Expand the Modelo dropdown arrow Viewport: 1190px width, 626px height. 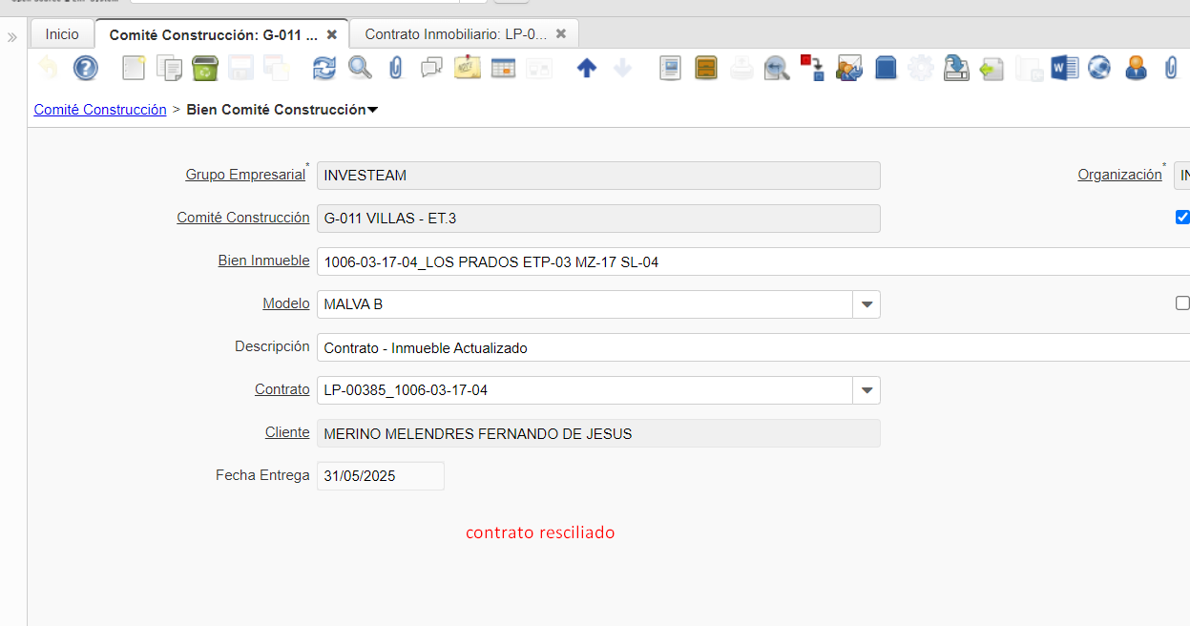click(866, 304)
